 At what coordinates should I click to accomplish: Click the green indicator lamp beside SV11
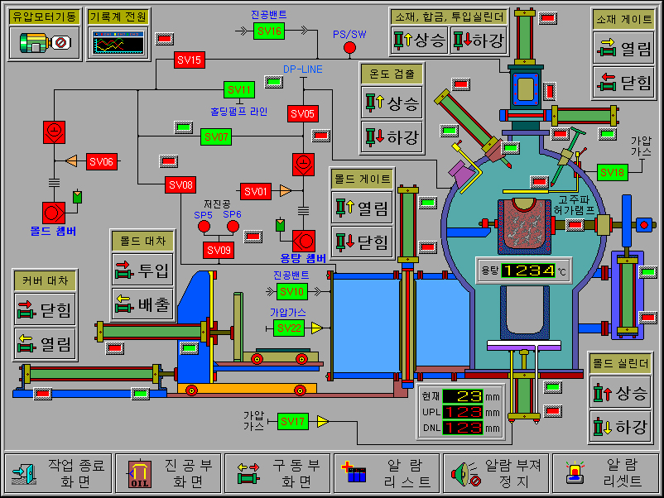pos(273,82)
